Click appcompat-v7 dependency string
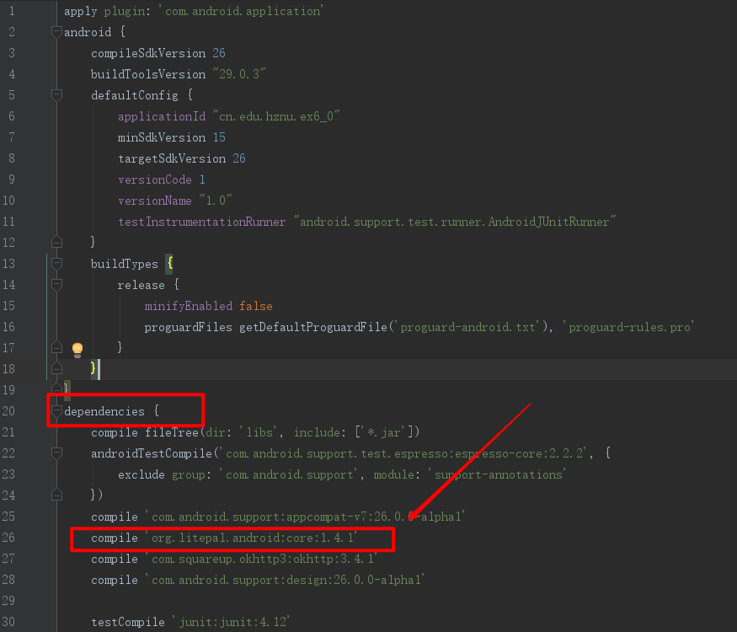Image resolution: width=737 pixels, height=632 pixels. pyautogui.click(x=306, y=517)
